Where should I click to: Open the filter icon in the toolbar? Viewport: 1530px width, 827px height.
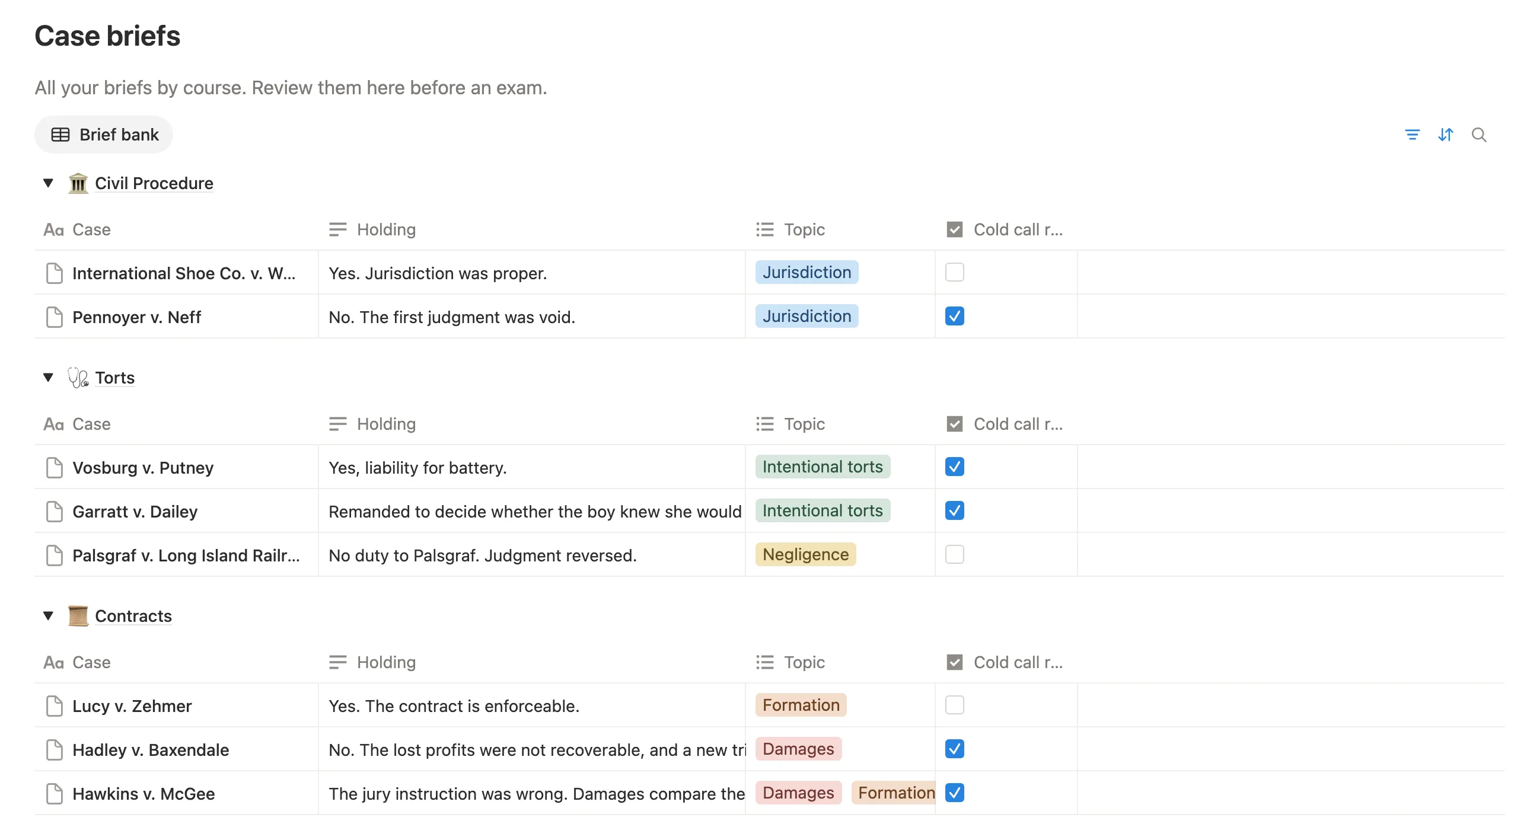coord(1412,135)
